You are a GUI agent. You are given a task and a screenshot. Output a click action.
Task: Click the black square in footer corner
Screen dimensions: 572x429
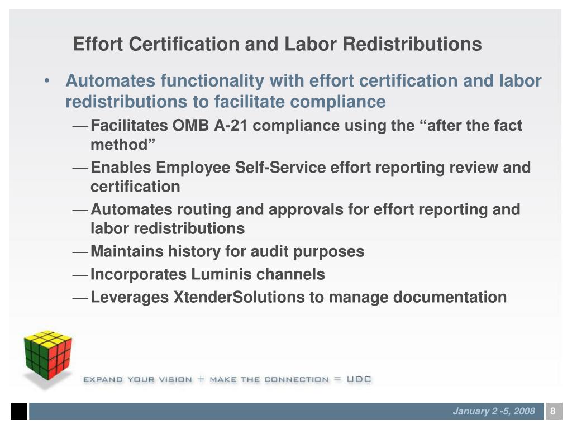[x=18, y=411]
